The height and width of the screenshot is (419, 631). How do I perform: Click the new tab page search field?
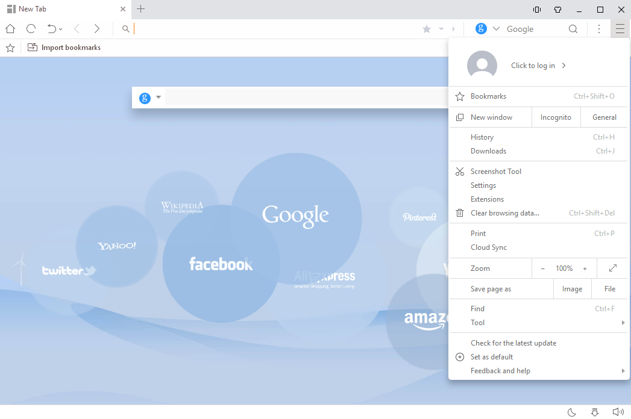pos(307,98)
